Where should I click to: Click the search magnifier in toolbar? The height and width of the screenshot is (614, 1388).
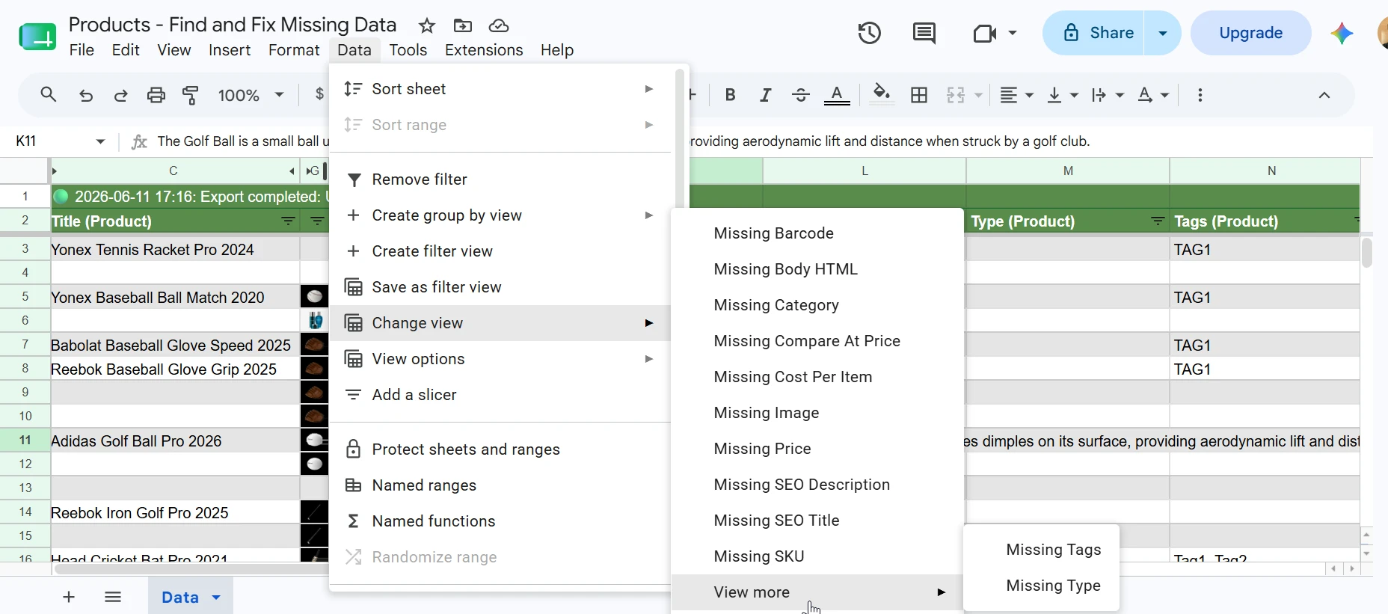tap(49, 95)
